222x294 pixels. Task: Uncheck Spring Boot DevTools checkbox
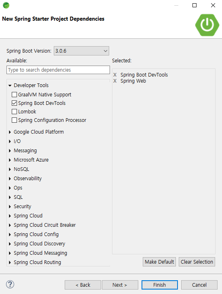14,103
